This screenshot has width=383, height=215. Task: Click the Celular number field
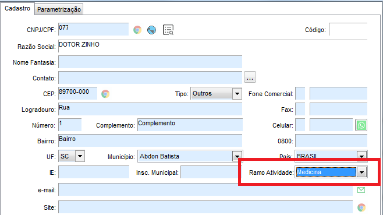pos(331,125)
